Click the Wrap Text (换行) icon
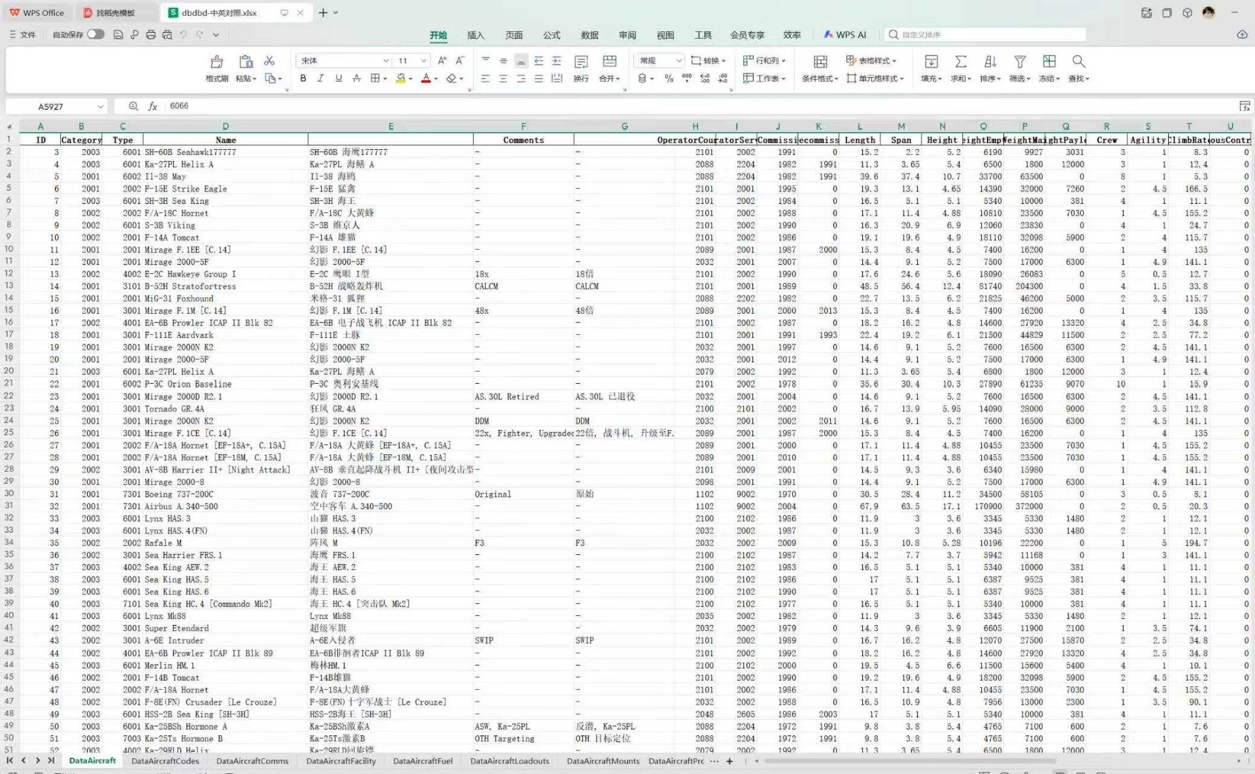The width and height of the screenshot is (1255, 774). pos(580,62)
